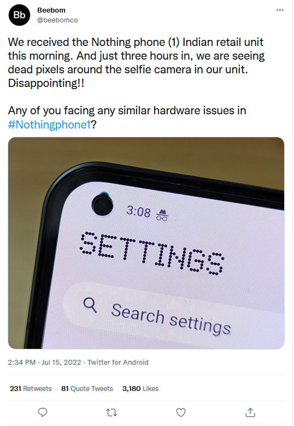View the 81 Quote Tweets list
Image resolution: width=294 pixels, height=426 pixels.
(87, 388)
